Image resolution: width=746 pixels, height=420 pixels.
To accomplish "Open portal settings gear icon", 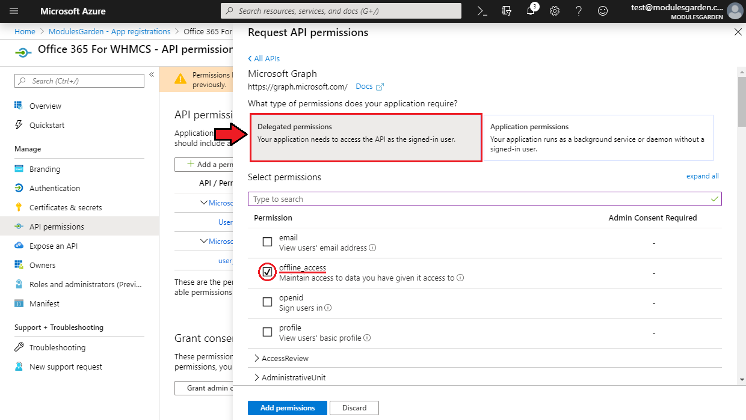I will (x=555, y=11).
